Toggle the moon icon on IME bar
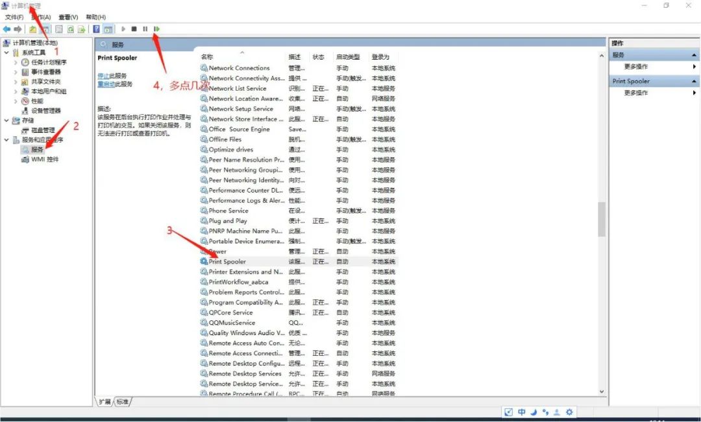 coord(534,412)
